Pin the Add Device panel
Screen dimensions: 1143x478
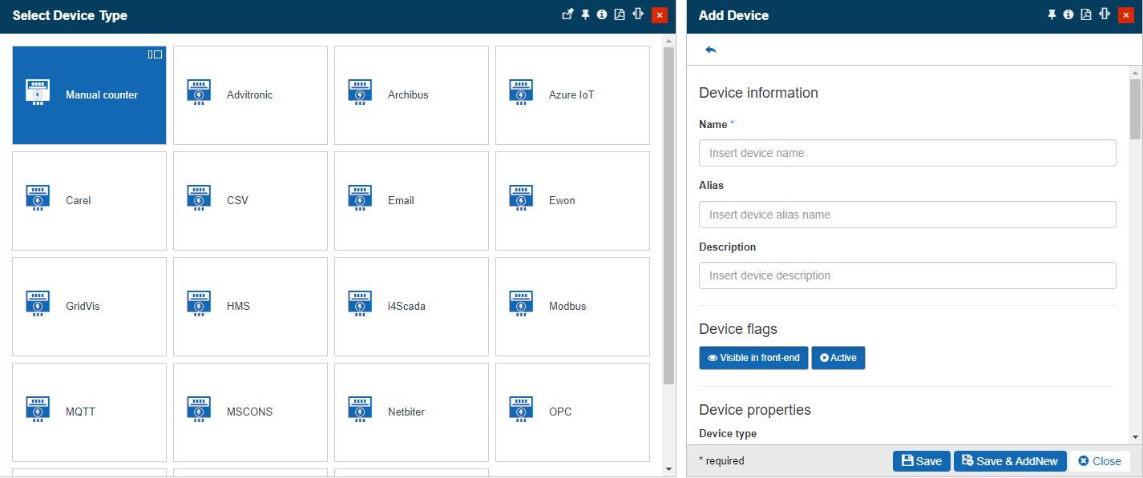pos(1052,14)
